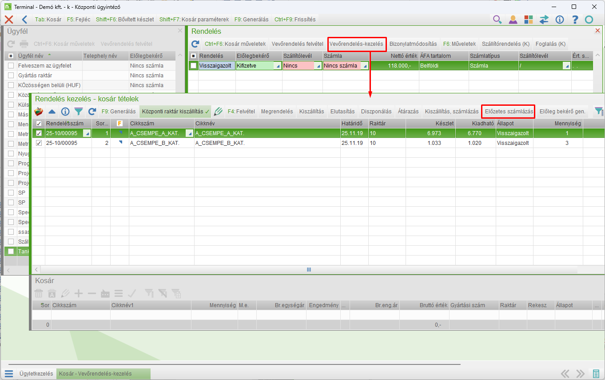
Task: Click the list document icon in bottom right corner
Action: (x=595, y=374)
